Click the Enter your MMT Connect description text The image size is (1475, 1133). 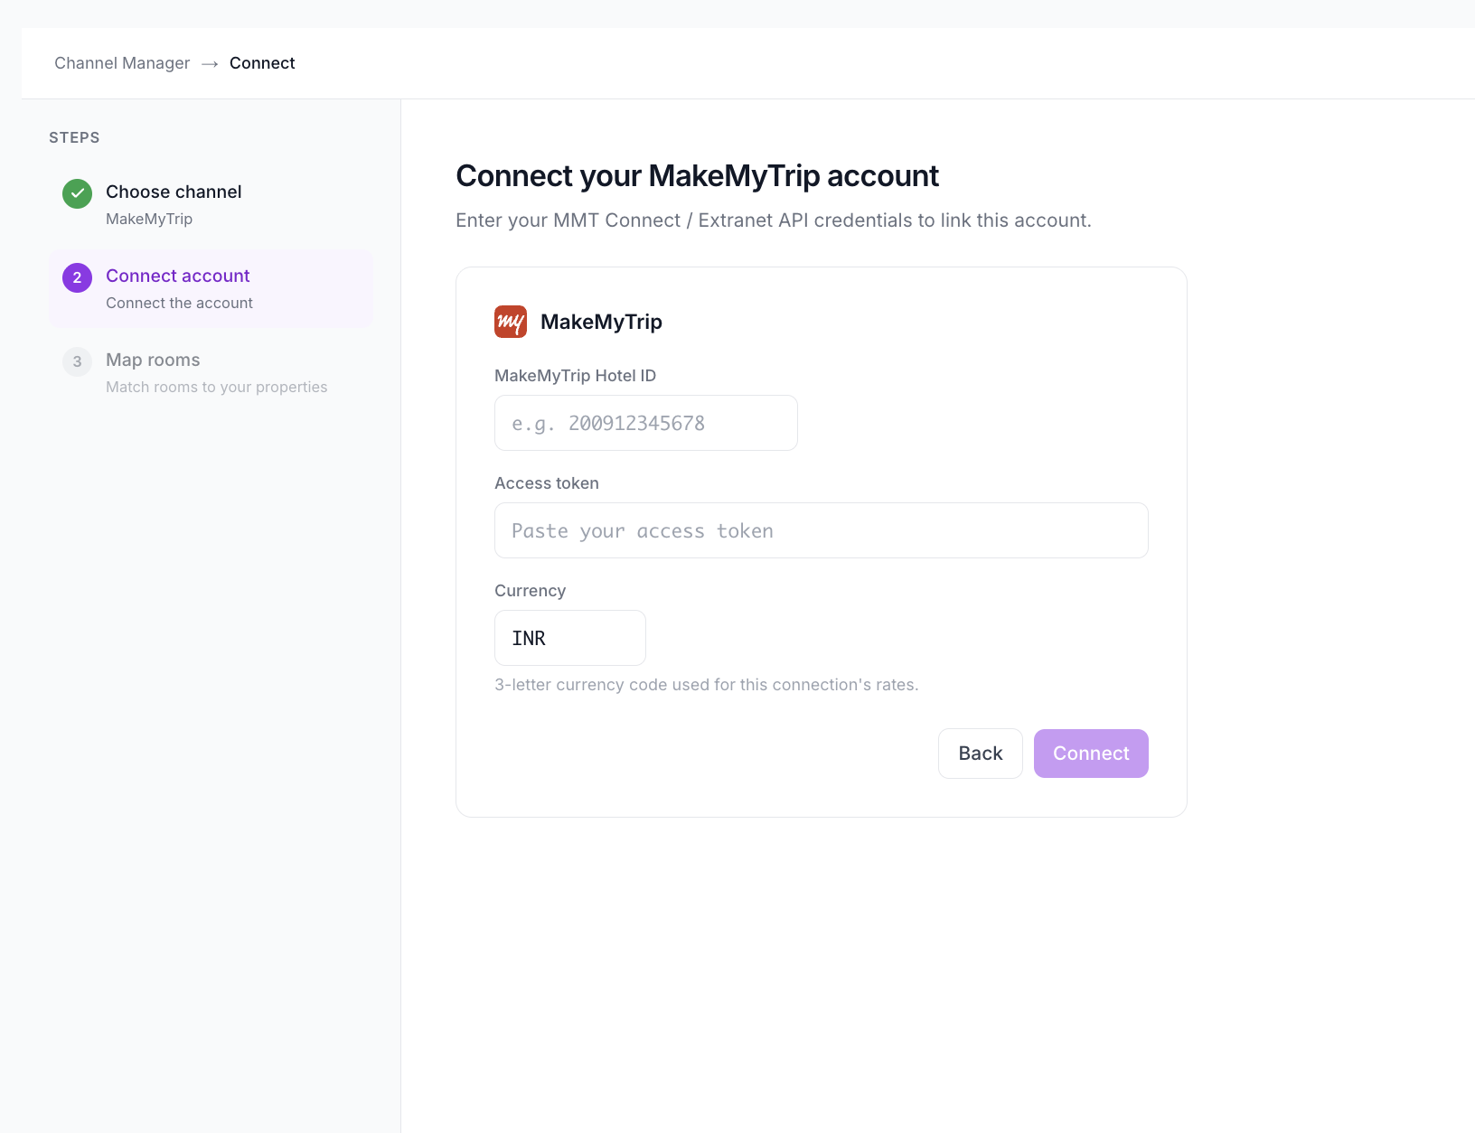point(774,220)
